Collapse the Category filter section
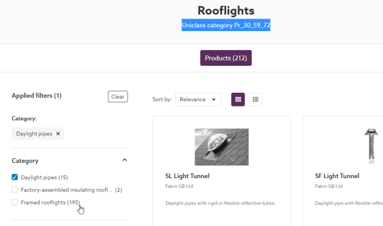 click(x=124, y=160)
